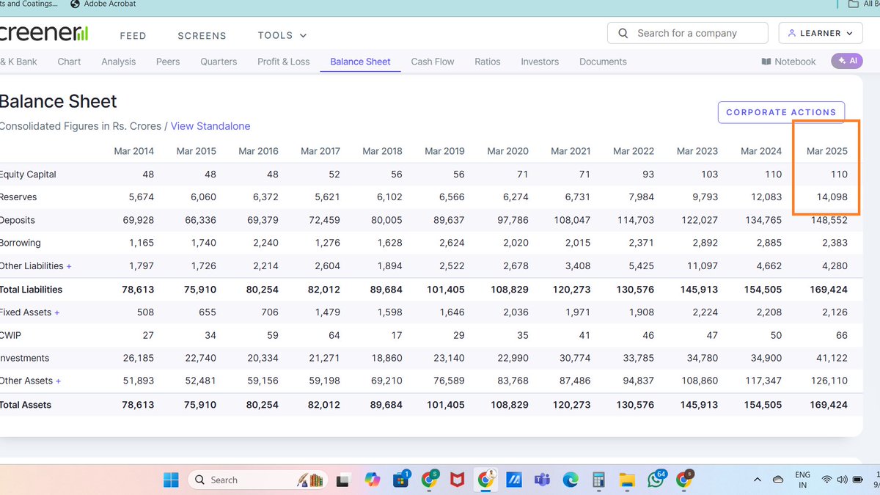The width and height of the screenshot is (880, 495).
Task: Go to the FEED page
Action: pos(133,35)
